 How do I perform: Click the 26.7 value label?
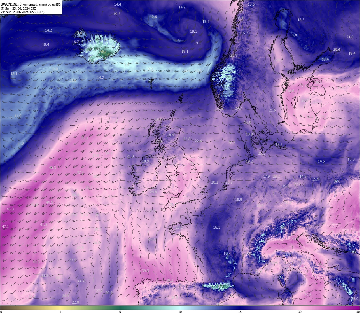coord(231,143)
